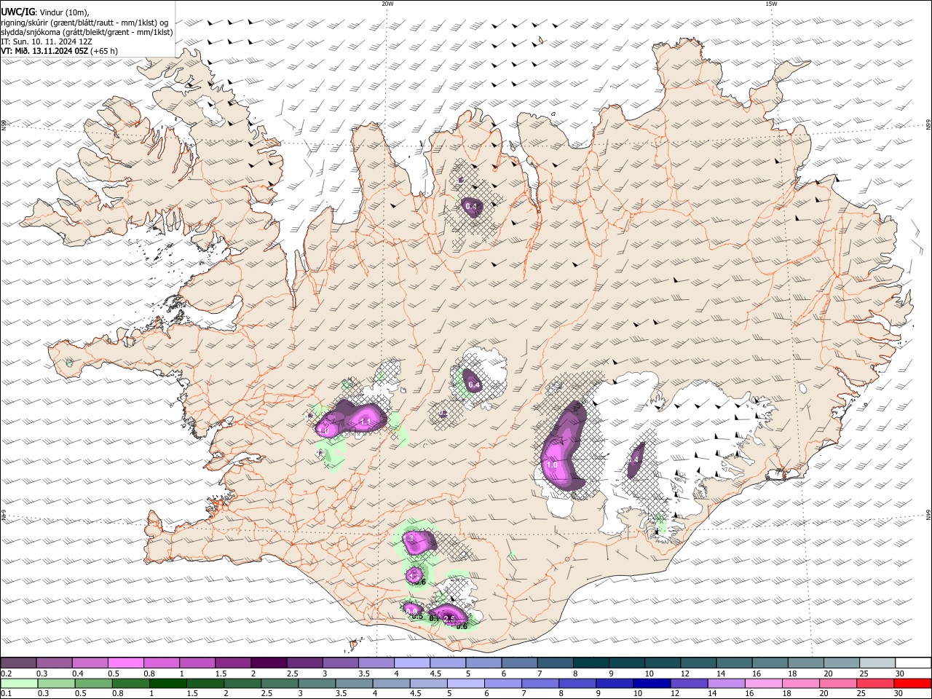Click the "rigning/skúrir" legend description line
This screenshot has height=699, width=932.
pyautogui.click(x=84, y=23)
